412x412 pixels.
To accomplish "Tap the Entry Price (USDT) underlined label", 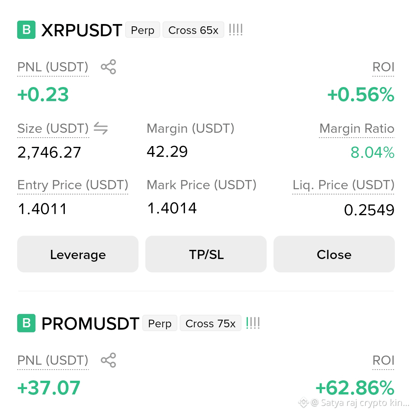I will coord(73,185).
